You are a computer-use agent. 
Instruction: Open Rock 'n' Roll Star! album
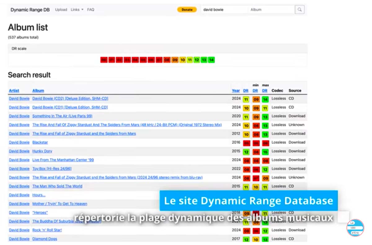[x=47, y=230]
